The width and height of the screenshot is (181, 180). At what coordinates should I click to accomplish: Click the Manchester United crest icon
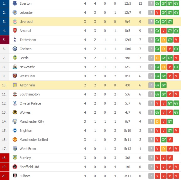pos(15,140)
